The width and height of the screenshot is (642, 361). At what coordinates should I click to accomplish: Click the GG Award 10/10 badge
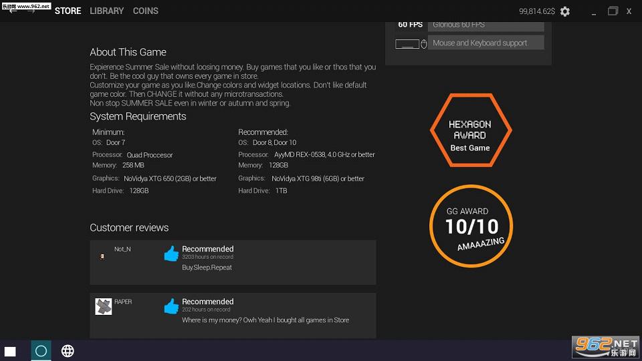click(x=471, y=226)
